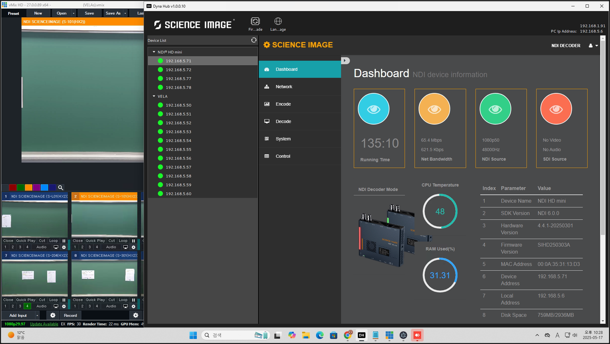
Task: Click the monitor icon for input 1
Action: (x=56, y=247)
